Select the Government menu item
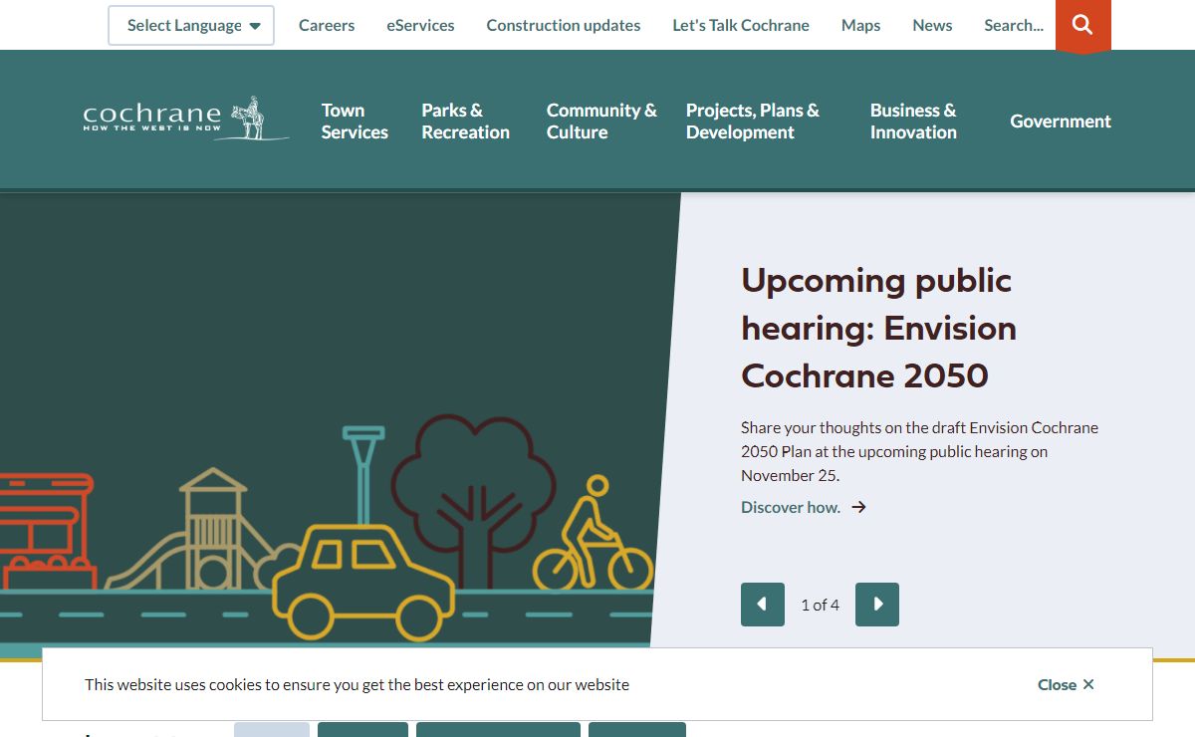1195x737 pixels. pyautogui.click(x=1061, y=122)
